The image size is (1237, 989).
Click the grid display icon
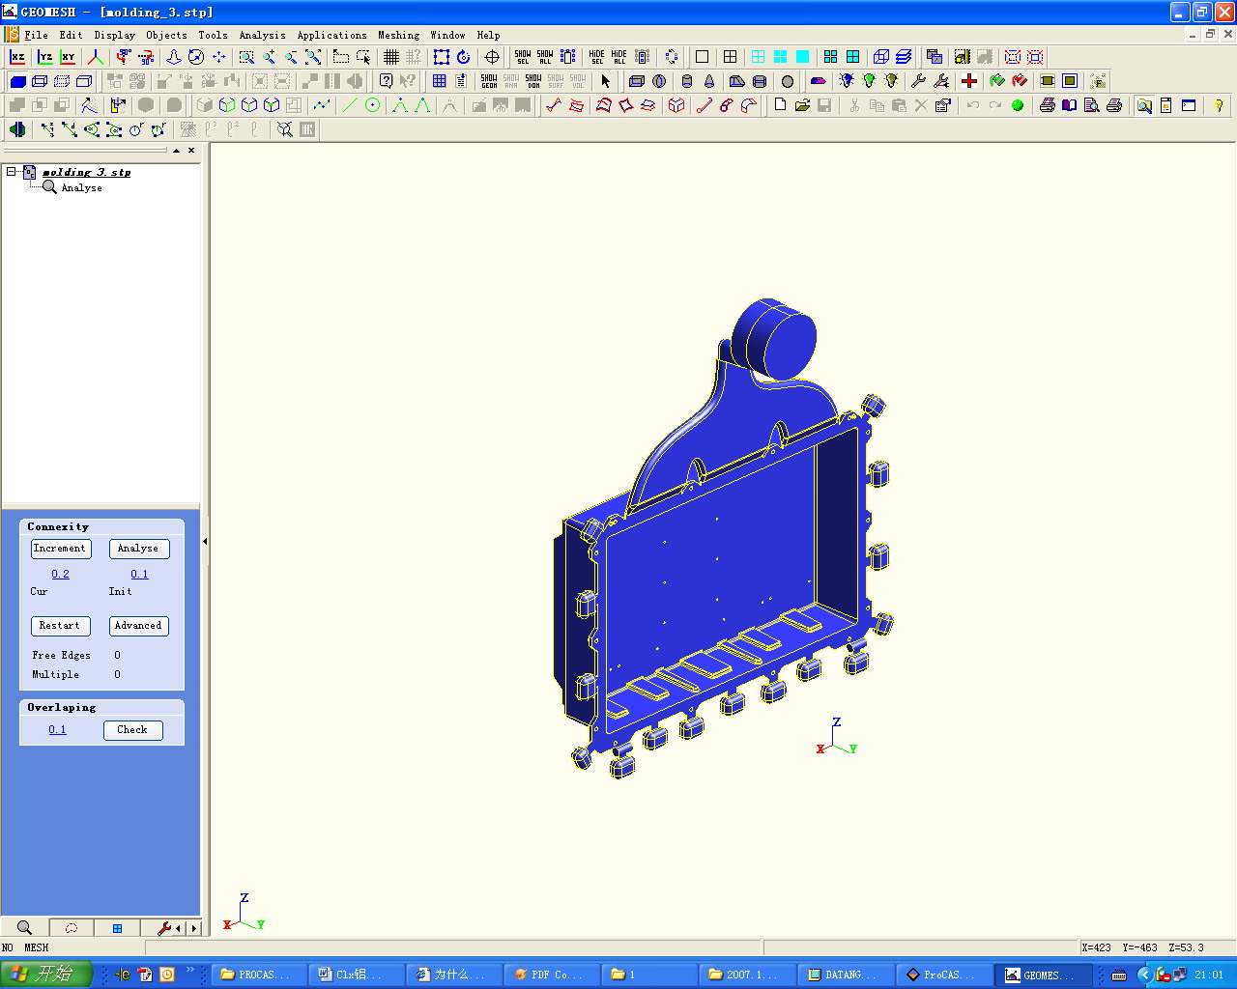pos(391,57)
